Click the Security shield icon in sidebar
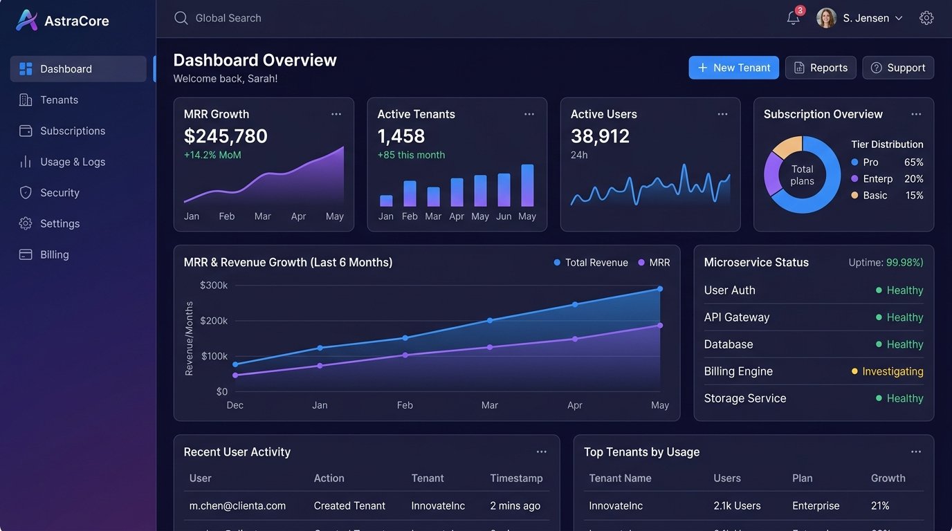 [26, 192]
